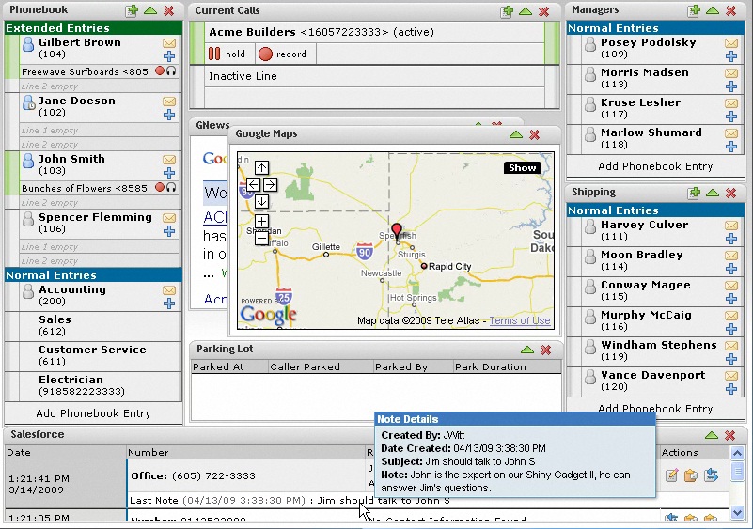Click blue plus icon beside Moon Bradley
The height and width of the screenshot is (529, 753).
point(731,269)
